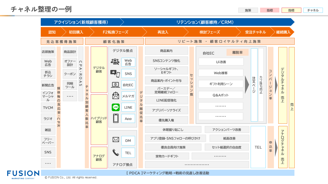Click the バースデー/定期継続フォロー box
Screen dimensions: 328x184
(166, 90)
